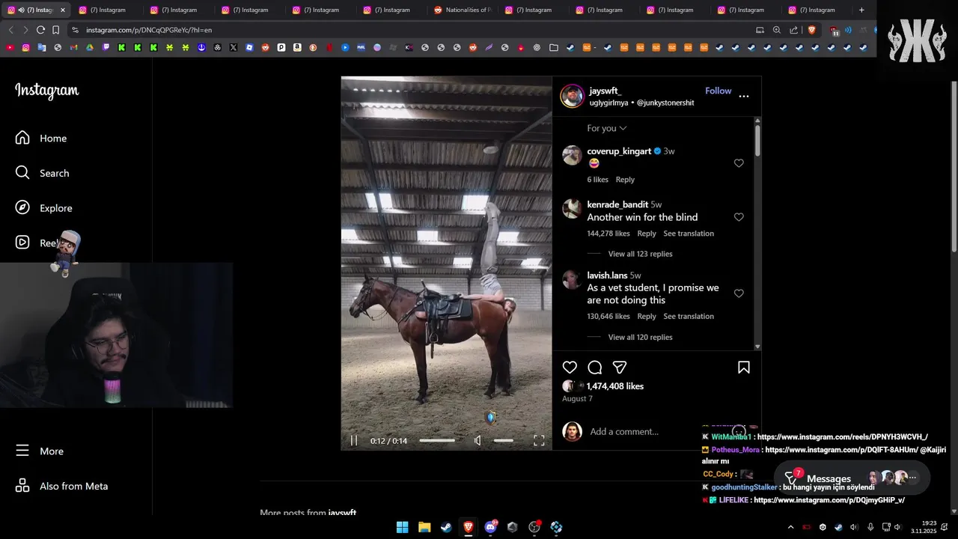
Task: Open WitMamba1's chat reel link
Action: click(x=843, y=437)
